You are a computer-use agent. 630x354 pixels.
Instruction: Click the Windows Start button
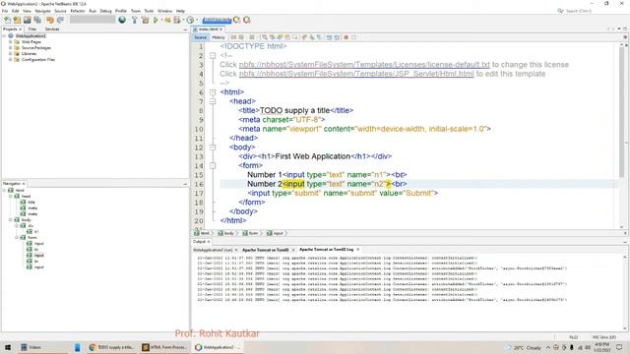[8, 347]
